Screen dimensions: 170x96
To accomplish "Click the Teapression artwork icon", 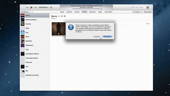I will point(23,45).
